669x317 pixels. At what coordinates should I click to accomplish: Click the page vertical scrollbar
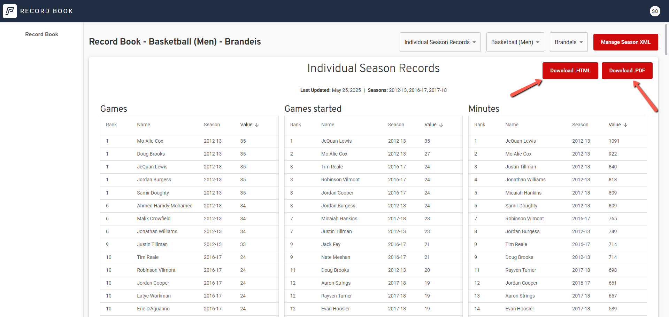pos(666,40)
